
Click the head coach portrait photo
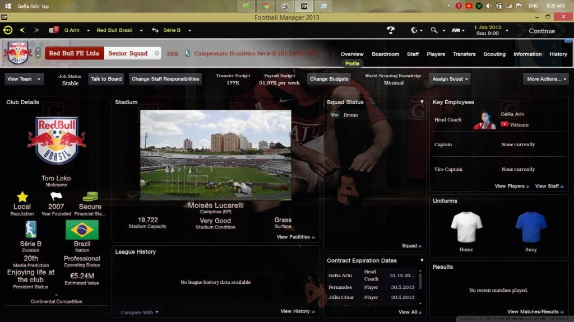coord(485,120)
